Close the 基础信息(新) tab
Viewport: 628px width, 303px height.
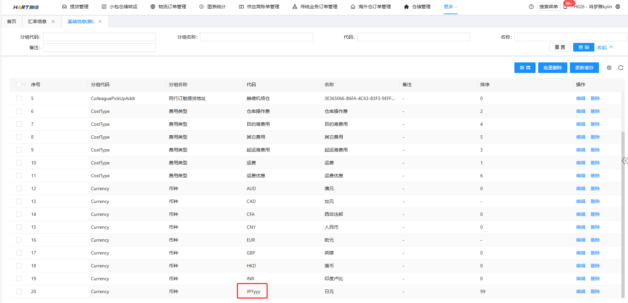tap(100, 21)
